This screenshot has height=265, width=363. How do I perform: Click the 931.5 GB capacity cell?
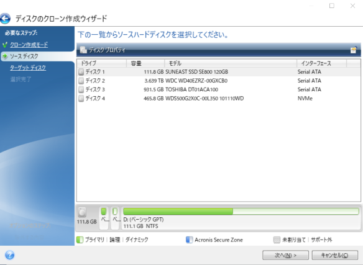tap(154, 89)
